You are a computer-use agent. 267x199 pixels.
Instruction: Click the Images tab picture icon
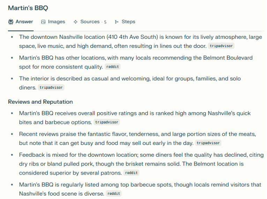[43, 22]
